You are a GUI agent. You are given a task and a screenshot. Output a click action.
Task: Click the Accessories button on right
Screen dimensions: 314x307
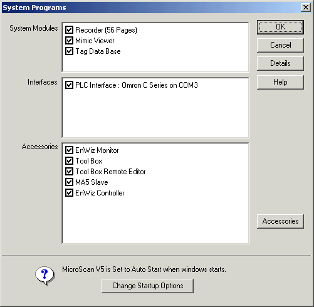pos(280,221)
